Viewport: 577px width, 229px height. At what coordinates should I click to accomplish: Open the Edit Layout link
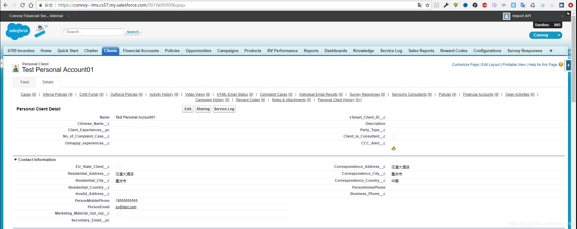point(490,65)
